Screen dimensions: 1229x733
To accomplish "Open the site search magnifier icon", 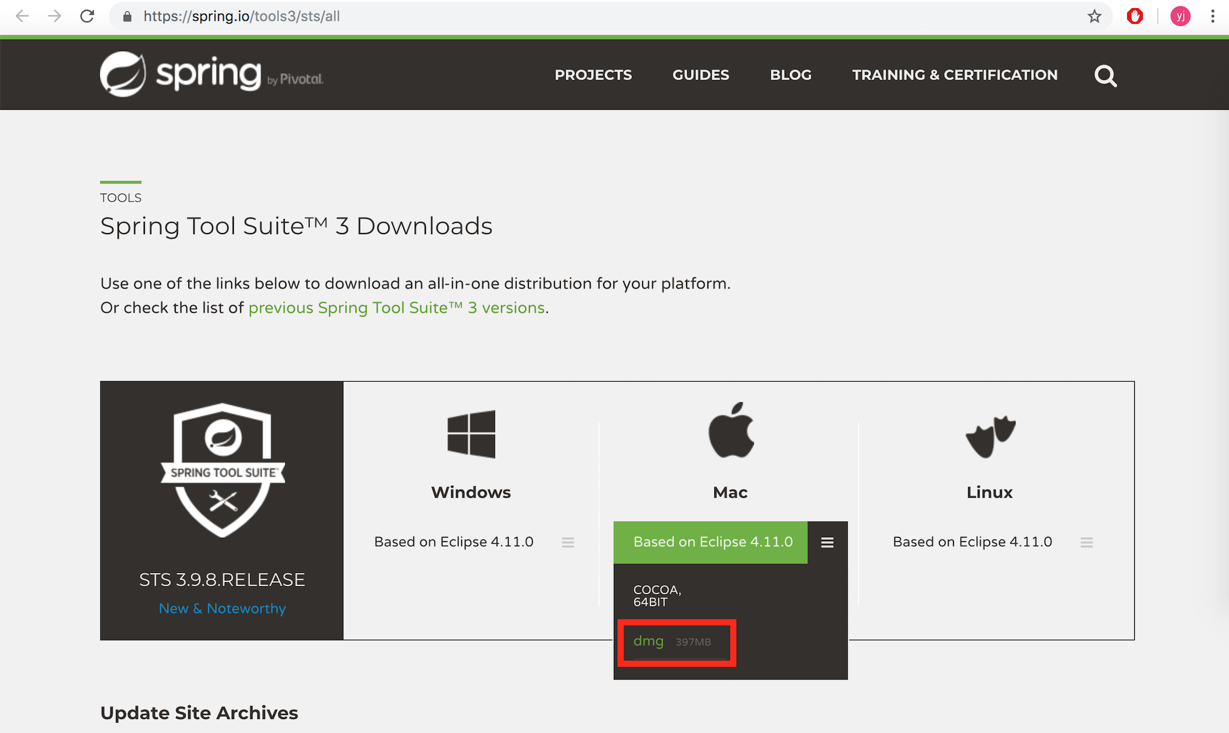I will (1105, 75).
